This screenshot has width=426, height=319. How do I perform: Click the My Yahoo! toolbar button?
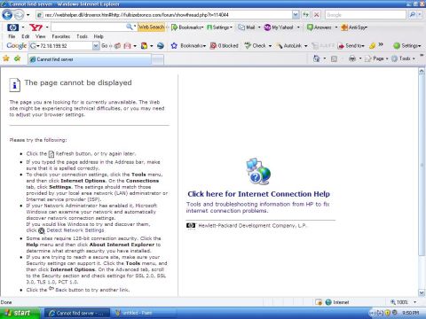pos(279,27)
